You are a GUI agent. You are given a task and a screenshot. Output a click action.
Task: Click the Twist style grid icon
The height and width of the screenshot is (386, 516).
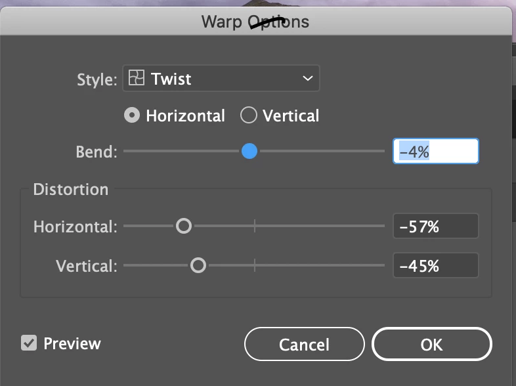pos(136,79)
